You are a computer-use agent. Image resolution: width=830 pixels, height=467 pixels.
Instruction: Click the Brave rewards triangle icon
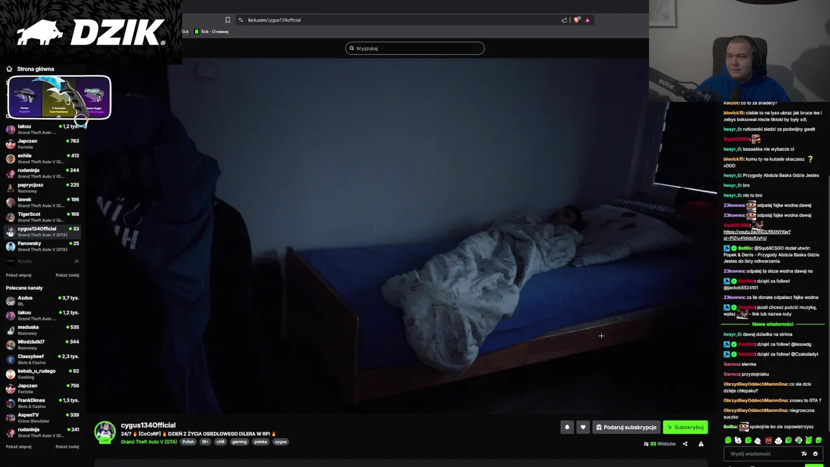click(x=587, y=20)
